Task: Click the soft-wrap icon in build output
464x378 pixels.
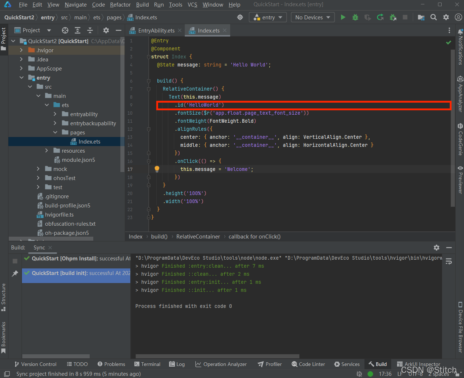Action: click(449, 261)
